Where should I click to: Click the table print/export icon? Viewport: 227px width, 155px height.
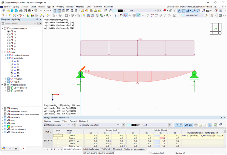click(x=216, y=125)
